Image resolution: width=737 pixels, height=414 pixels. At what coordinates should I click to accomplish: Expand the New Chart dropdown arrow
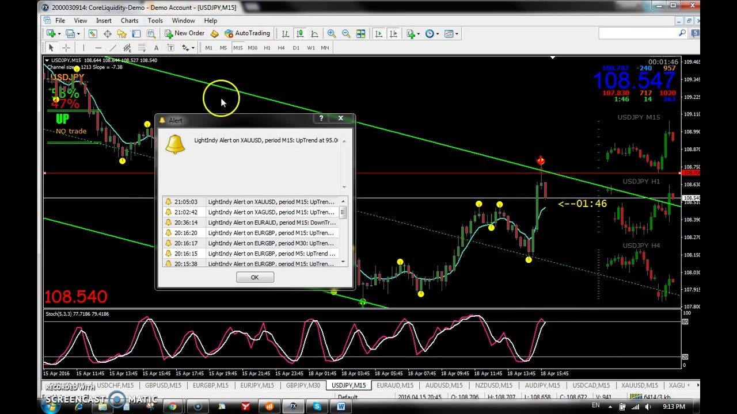[59, 34]
